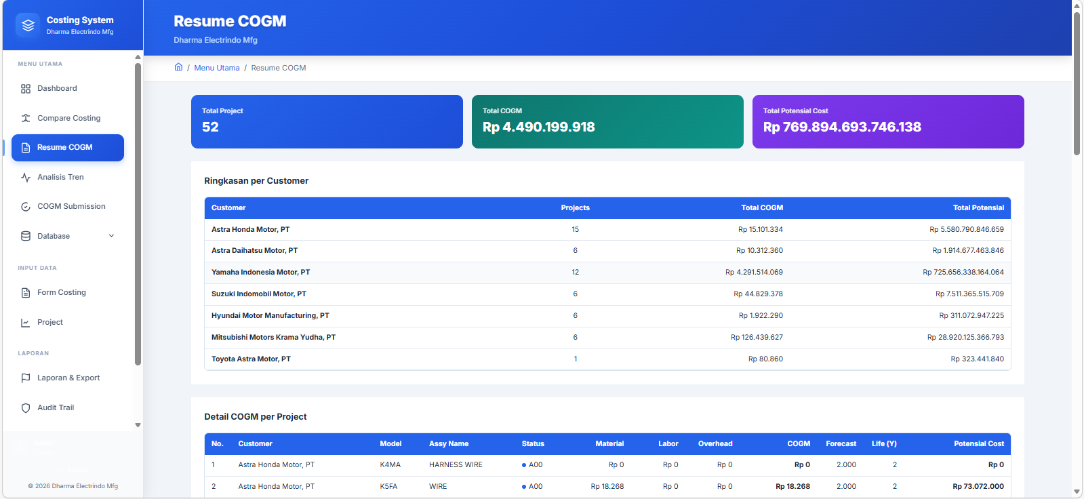Click the Assy Name column header
The height and width of the screenshot is (499, 1084).
coord(449,444)
